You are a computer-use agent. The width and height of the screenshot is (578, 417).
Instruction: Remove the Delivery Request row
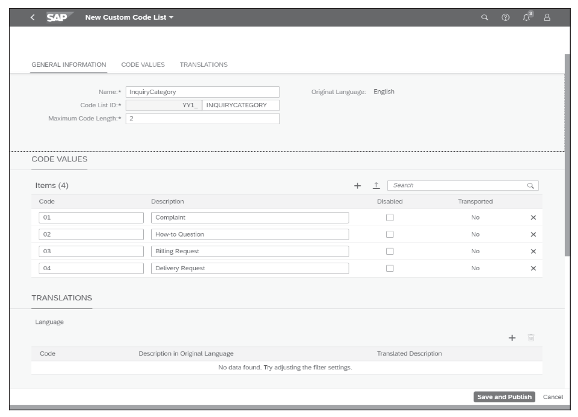pos(533,268)
